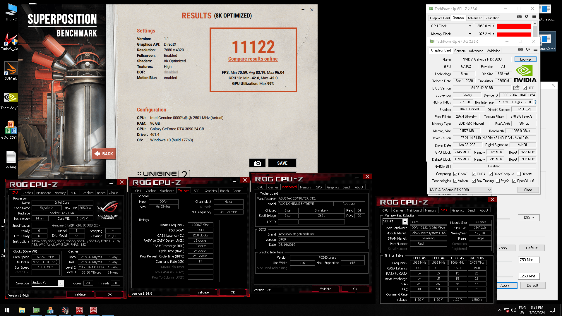The height and width of the screenshot is (316, 562).
Task: Open the Socket #1 selection dropdown in CPU-Z
Action: tap(47, 283)
